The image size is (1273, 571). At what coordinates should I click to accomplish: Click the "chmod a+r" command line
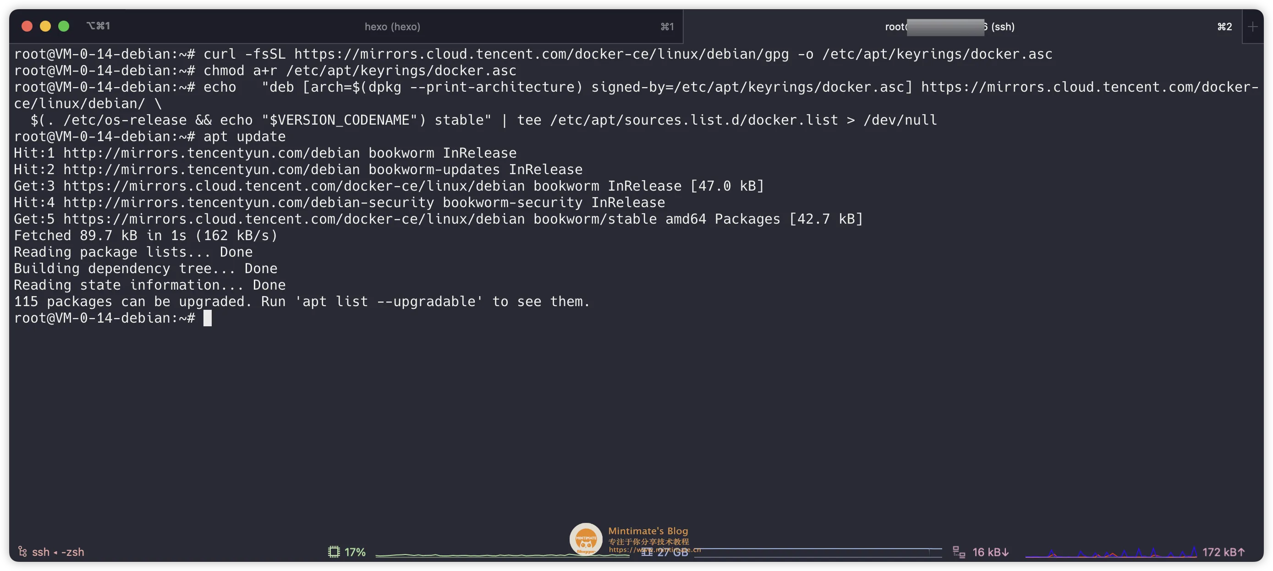click(265, 70)
